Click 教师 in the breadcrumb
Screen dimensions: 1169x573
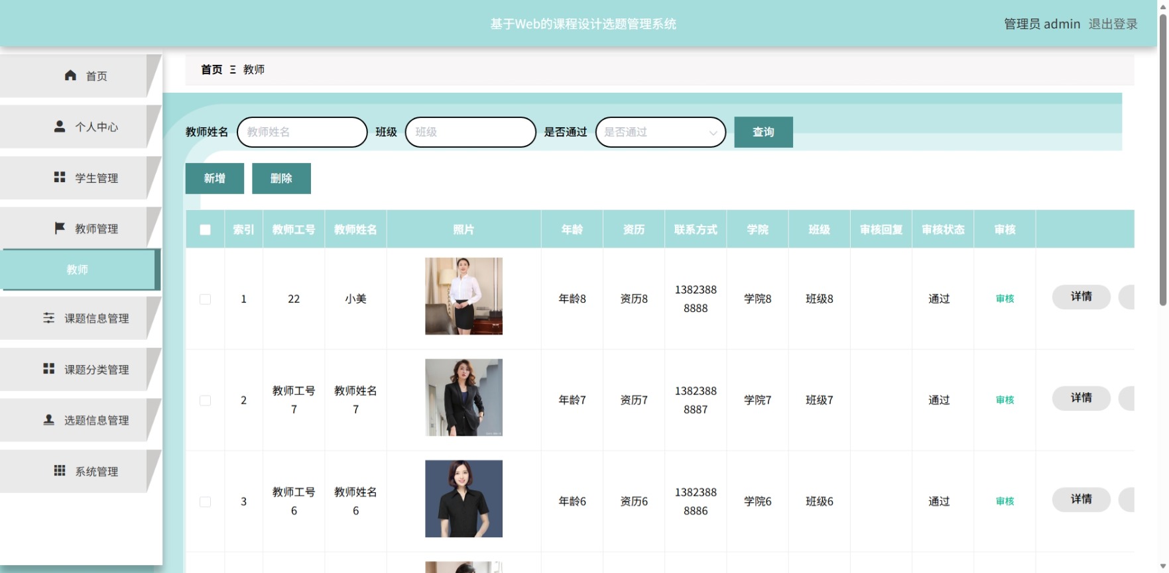point(254,70)
